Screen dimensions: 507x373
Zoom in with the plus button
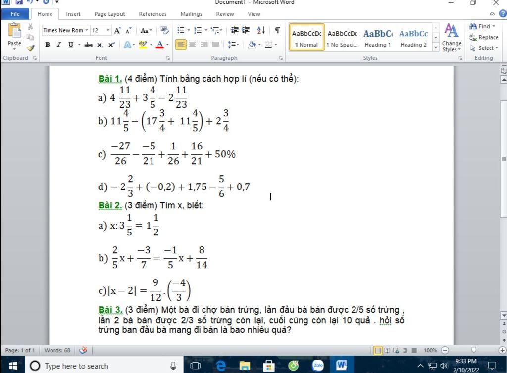[502, 350]
